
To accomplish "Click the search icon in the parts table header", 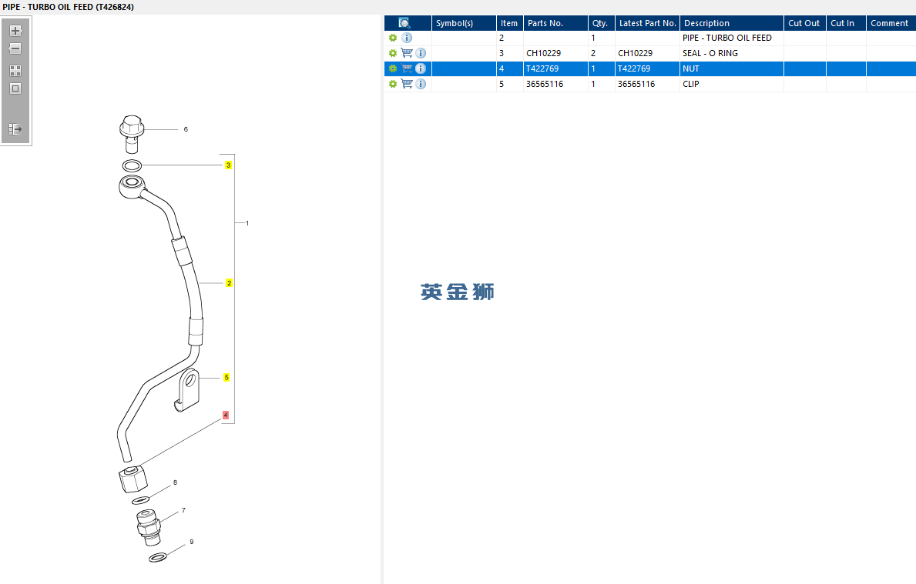I will (404, 23).
